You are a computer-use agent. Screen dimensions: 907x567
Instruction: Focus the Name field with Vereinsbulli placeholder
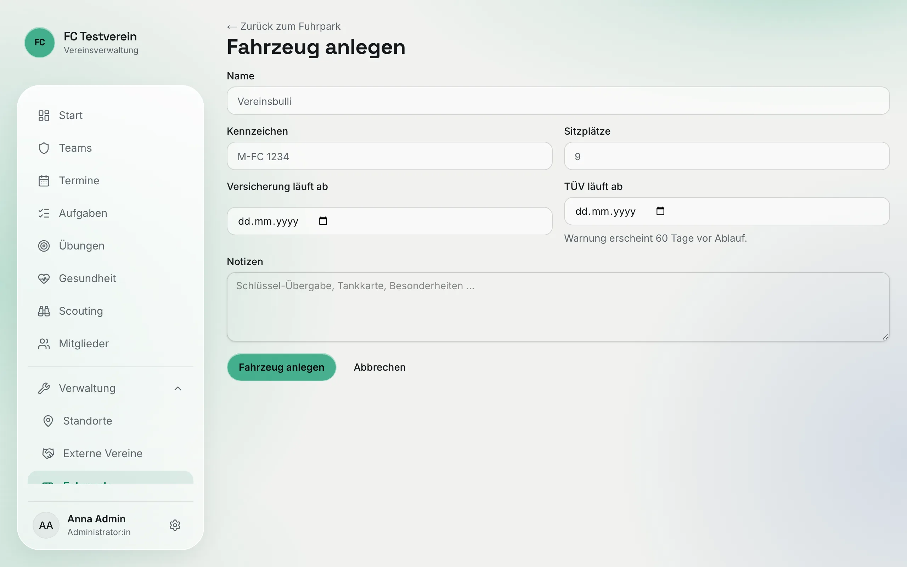coord(558,101)
